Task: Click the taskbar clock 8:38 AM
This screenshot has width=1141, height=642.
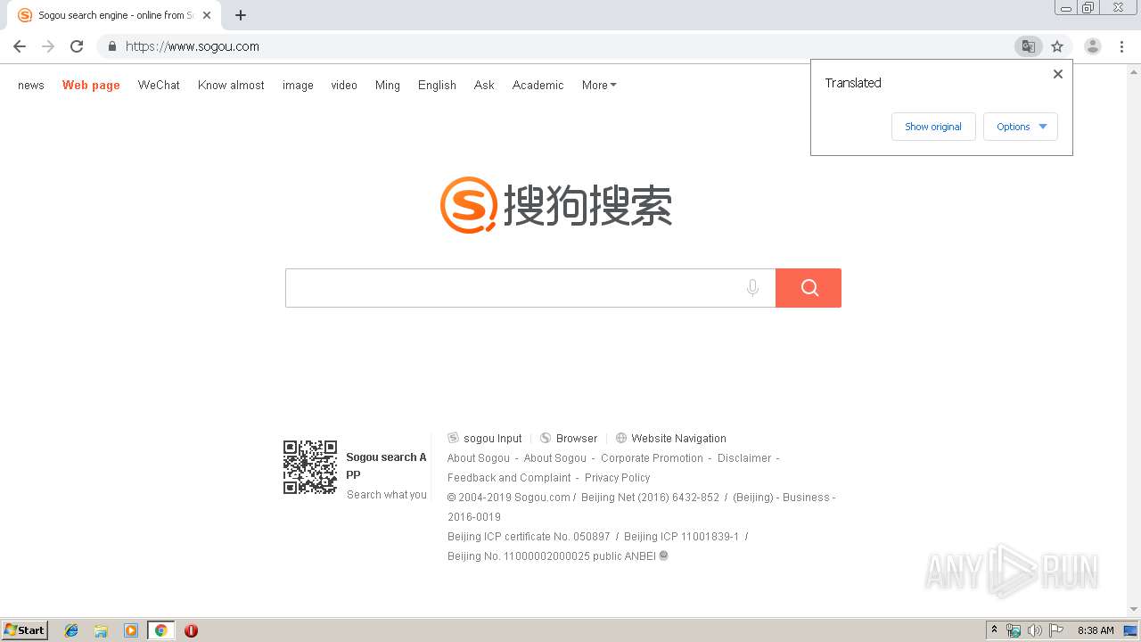Action: [1096, 630]
